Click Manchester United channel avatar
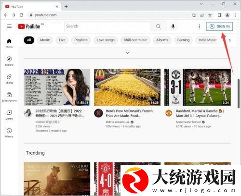The height and width of the screenshot is (196, 241). coord(169,113)
